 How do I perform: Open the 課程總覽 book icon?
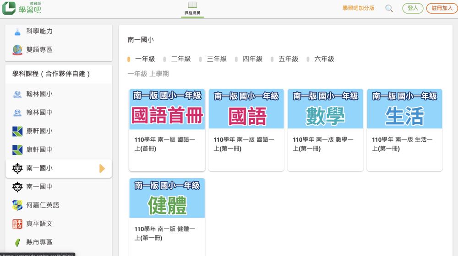tap(192, 5)
